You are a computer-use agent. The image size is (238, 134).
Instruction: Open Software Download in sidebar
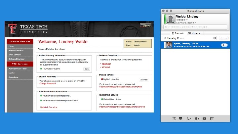pos(17,59)
